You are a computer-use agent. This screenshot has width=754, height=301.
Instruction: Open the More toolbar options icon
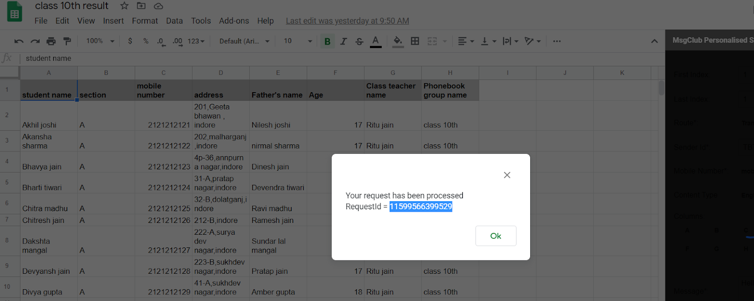[557, 41]
